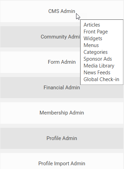Click blank area of Profile Admin tile
The width and height of the screenshot is (124, 169).
23,138
